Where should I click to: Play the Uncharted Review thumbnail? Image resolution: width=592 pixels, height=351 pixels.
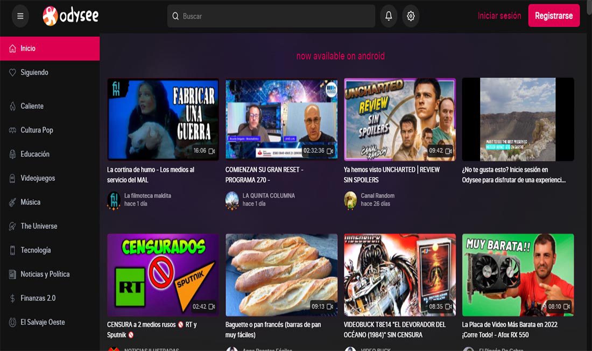click(399, 120)
